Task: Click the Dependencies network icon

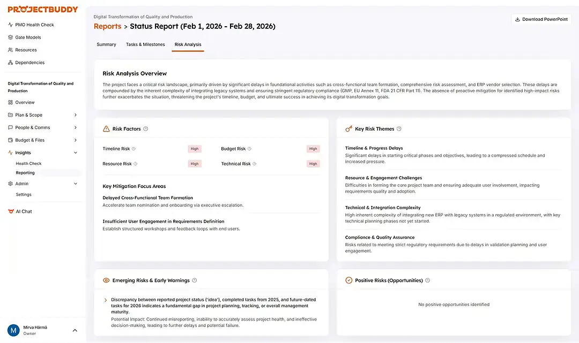Action: 10,63
